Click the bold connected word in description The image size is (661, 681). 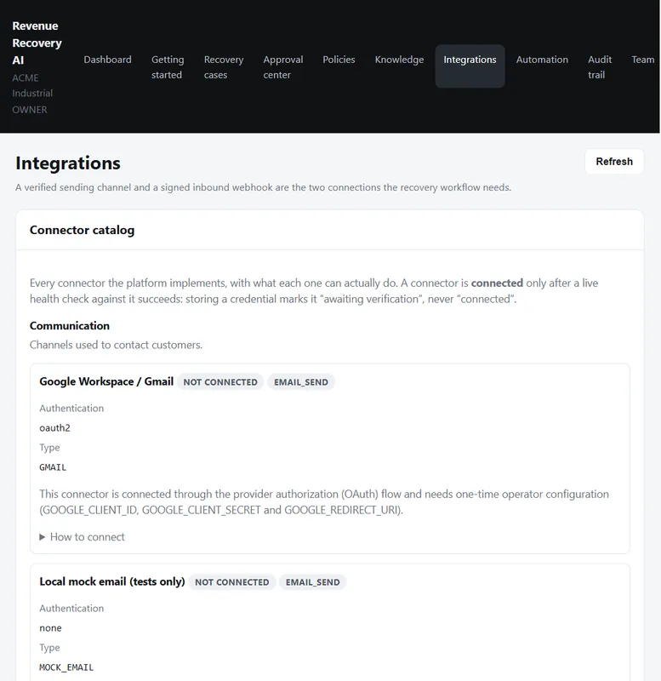[497, 283]
